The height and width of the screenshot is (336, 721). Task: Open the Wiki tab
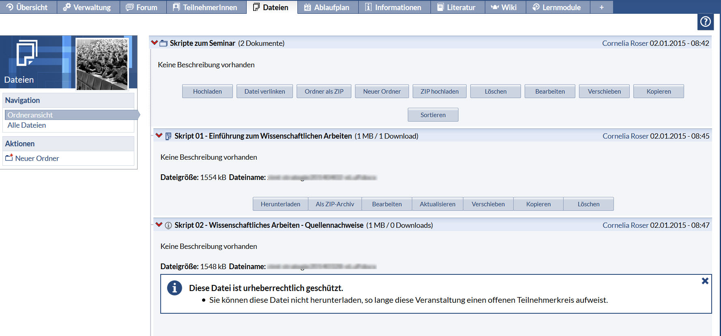point(504,7)
